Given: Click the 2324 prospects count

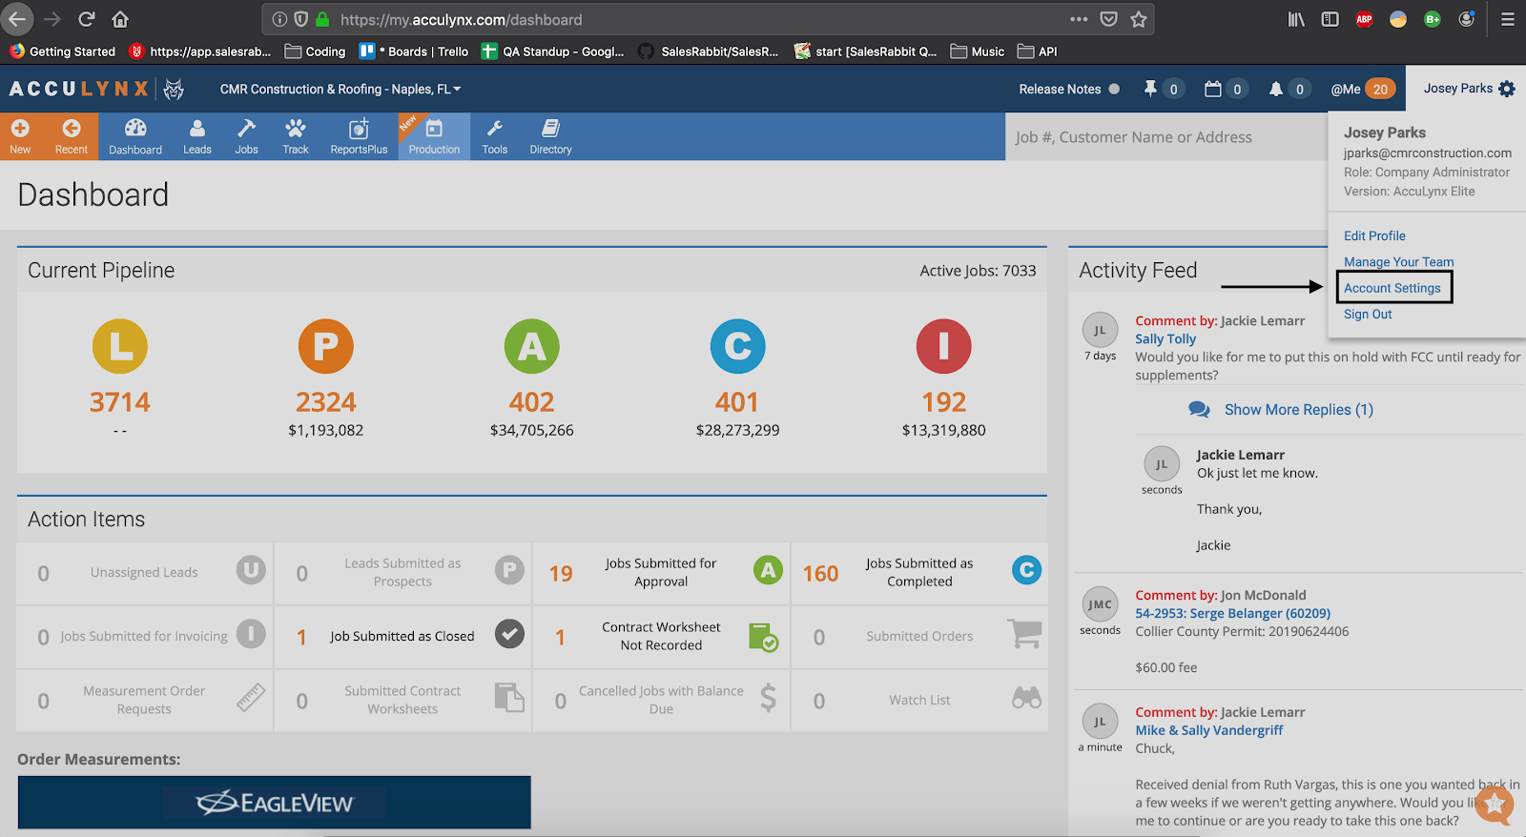Looking at the screenshot, I should tap(326, 402).
